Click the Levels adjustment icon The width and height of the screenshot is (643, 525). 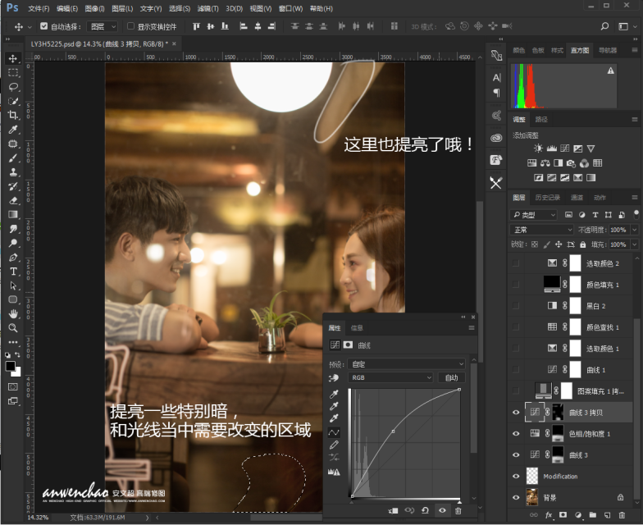point(551,148)
